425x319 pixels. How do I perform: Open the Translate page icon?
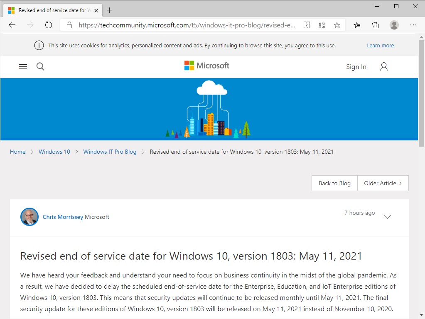[x=322, y=25]
